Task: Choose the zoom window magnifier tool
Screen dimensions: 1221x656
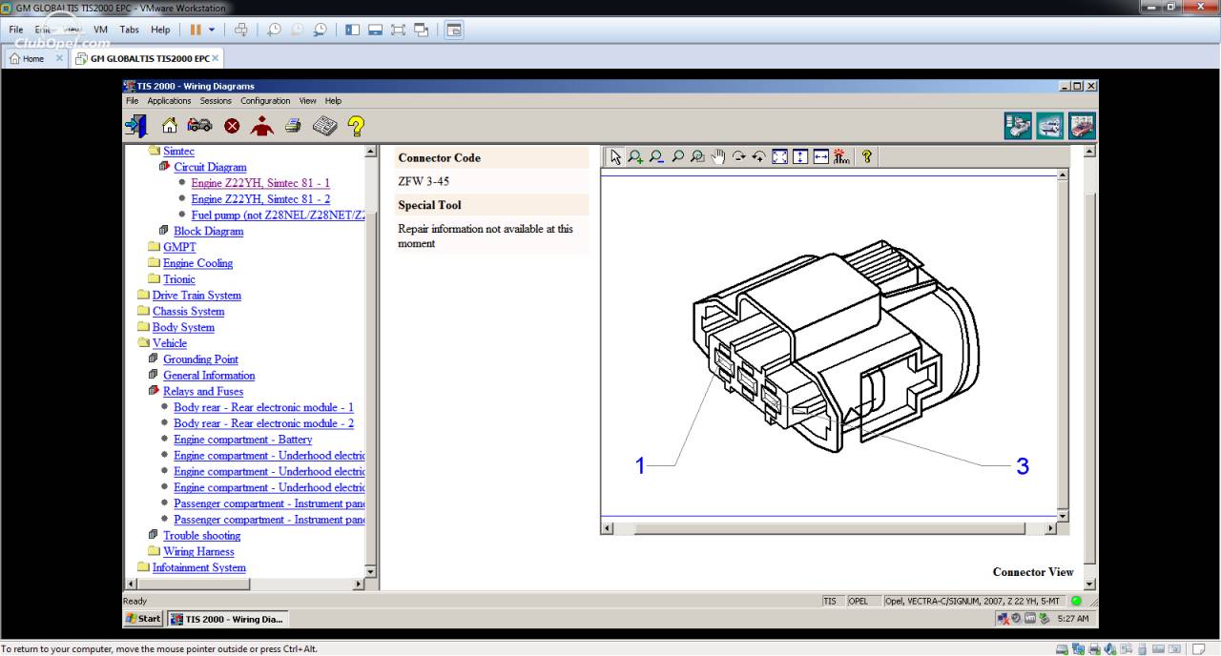Action: (697, 157)
